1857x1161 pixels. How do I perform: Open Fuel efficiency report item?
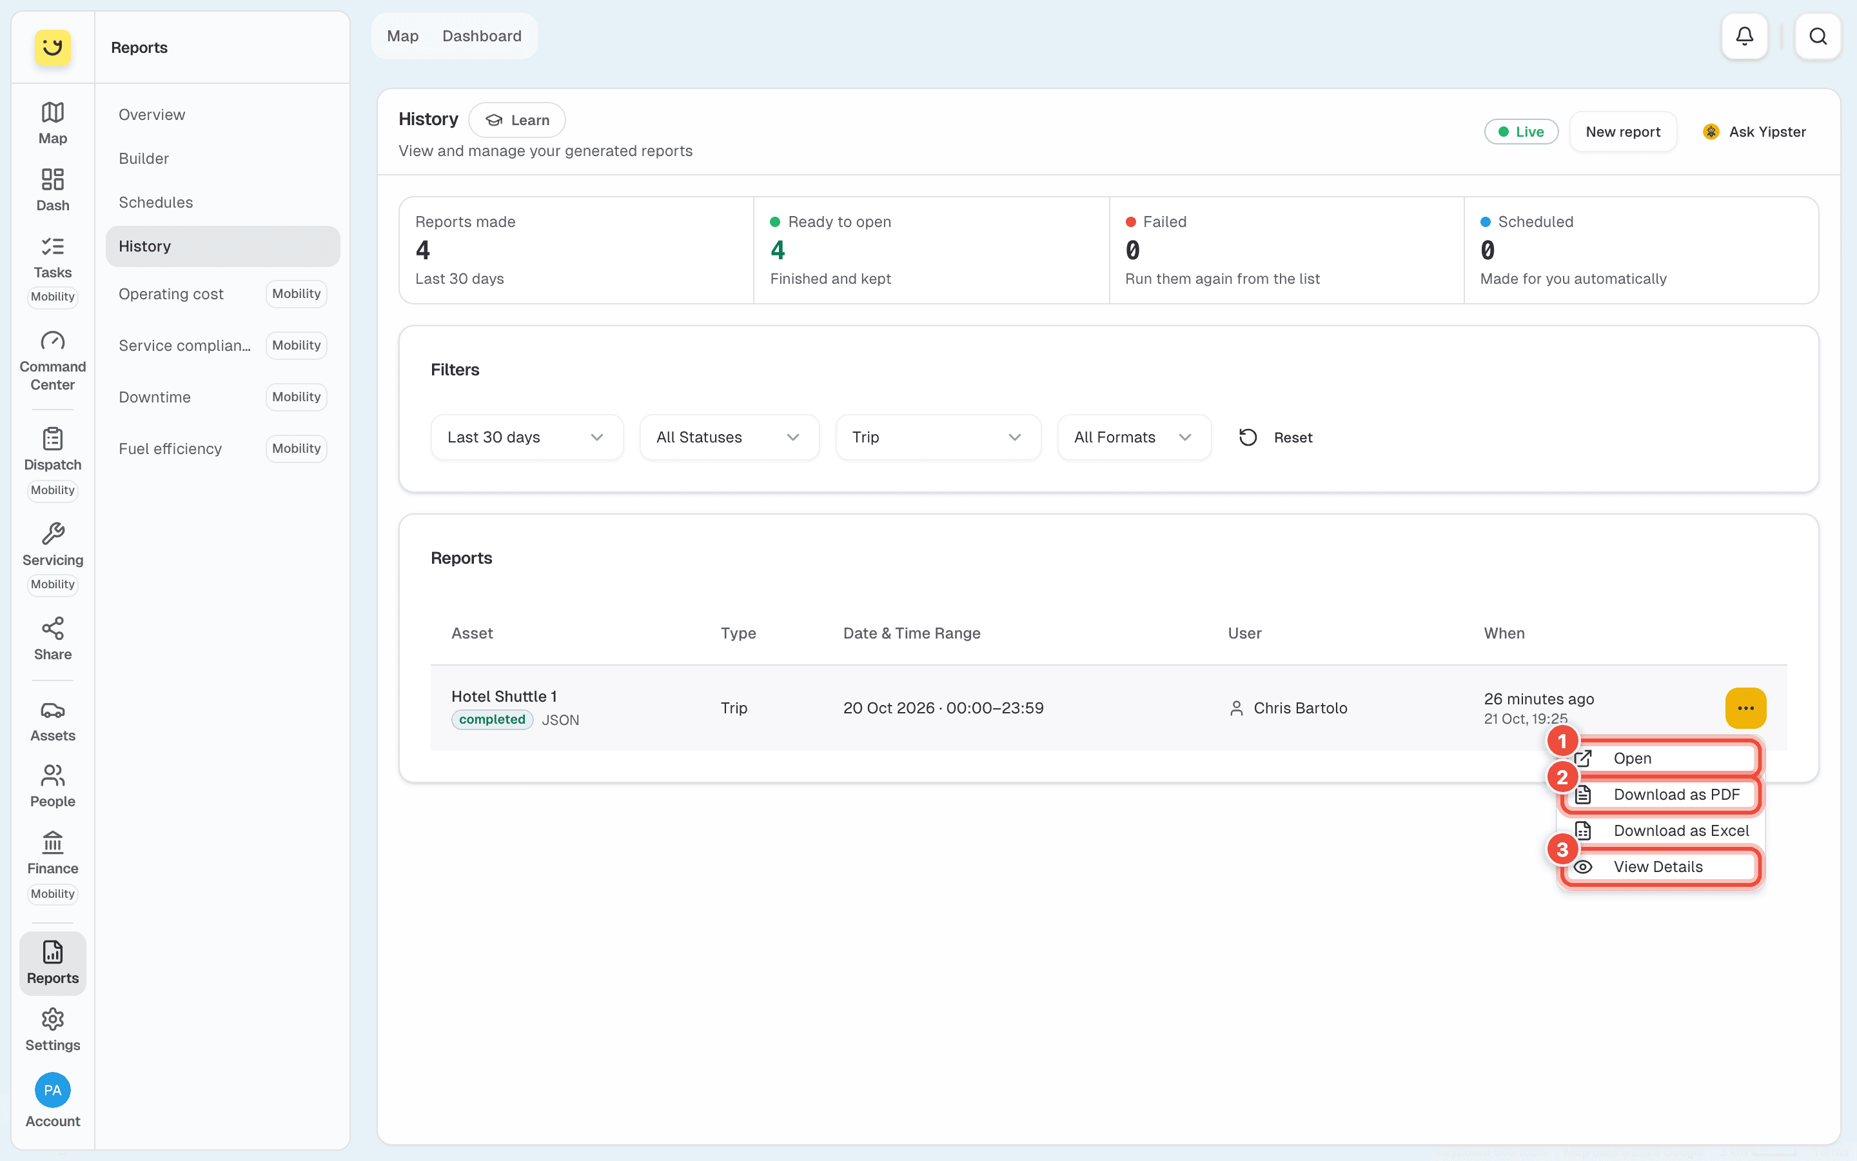coord(222,448)
